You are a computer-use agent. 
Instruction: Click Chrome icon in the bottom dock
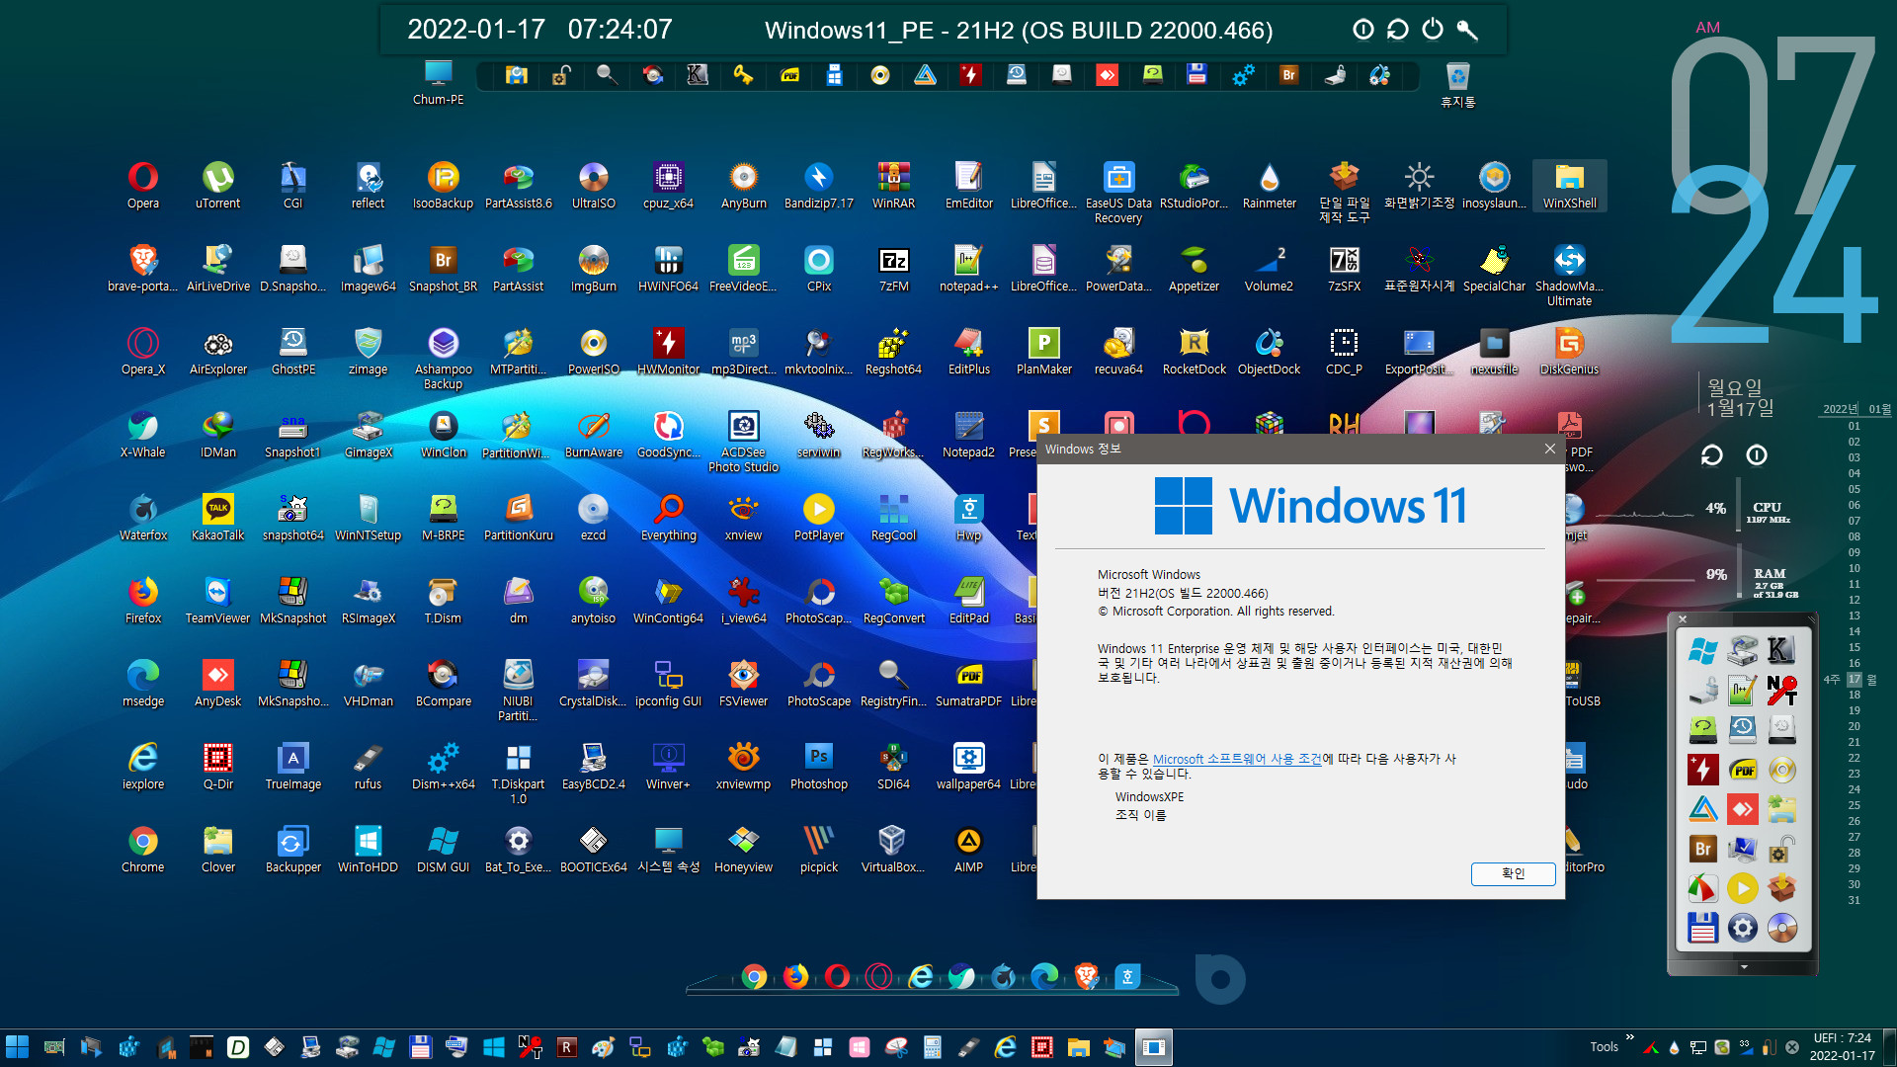(x=755, y=976)
